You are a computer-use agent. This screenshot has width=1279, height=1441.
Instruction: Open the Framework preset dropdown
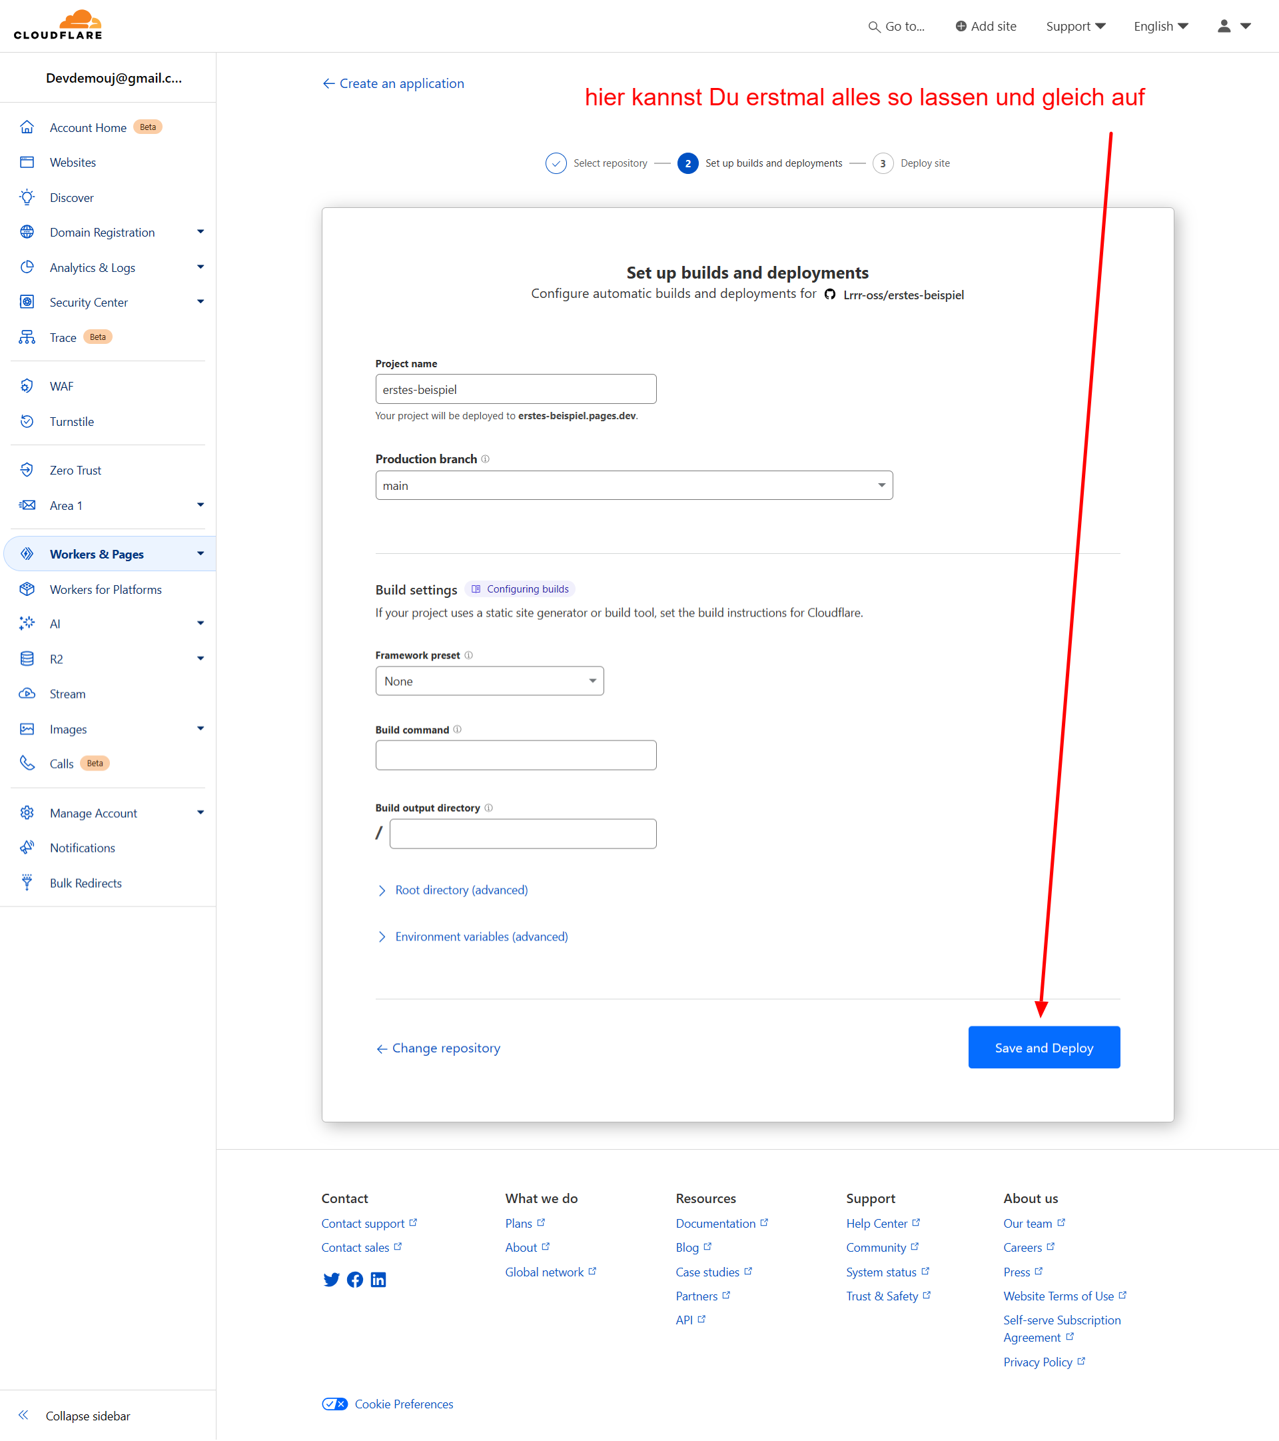tap(489, 681)
